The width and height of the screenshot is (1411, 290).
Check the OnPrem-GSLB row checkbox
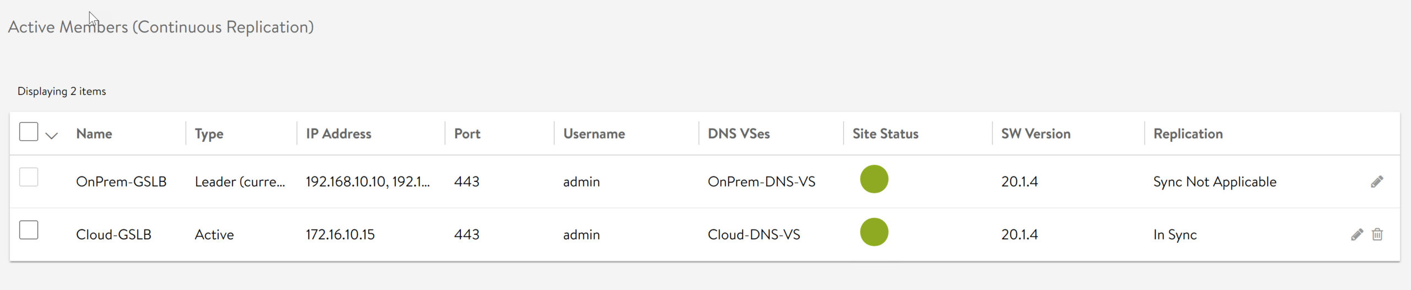click(29, 178)
